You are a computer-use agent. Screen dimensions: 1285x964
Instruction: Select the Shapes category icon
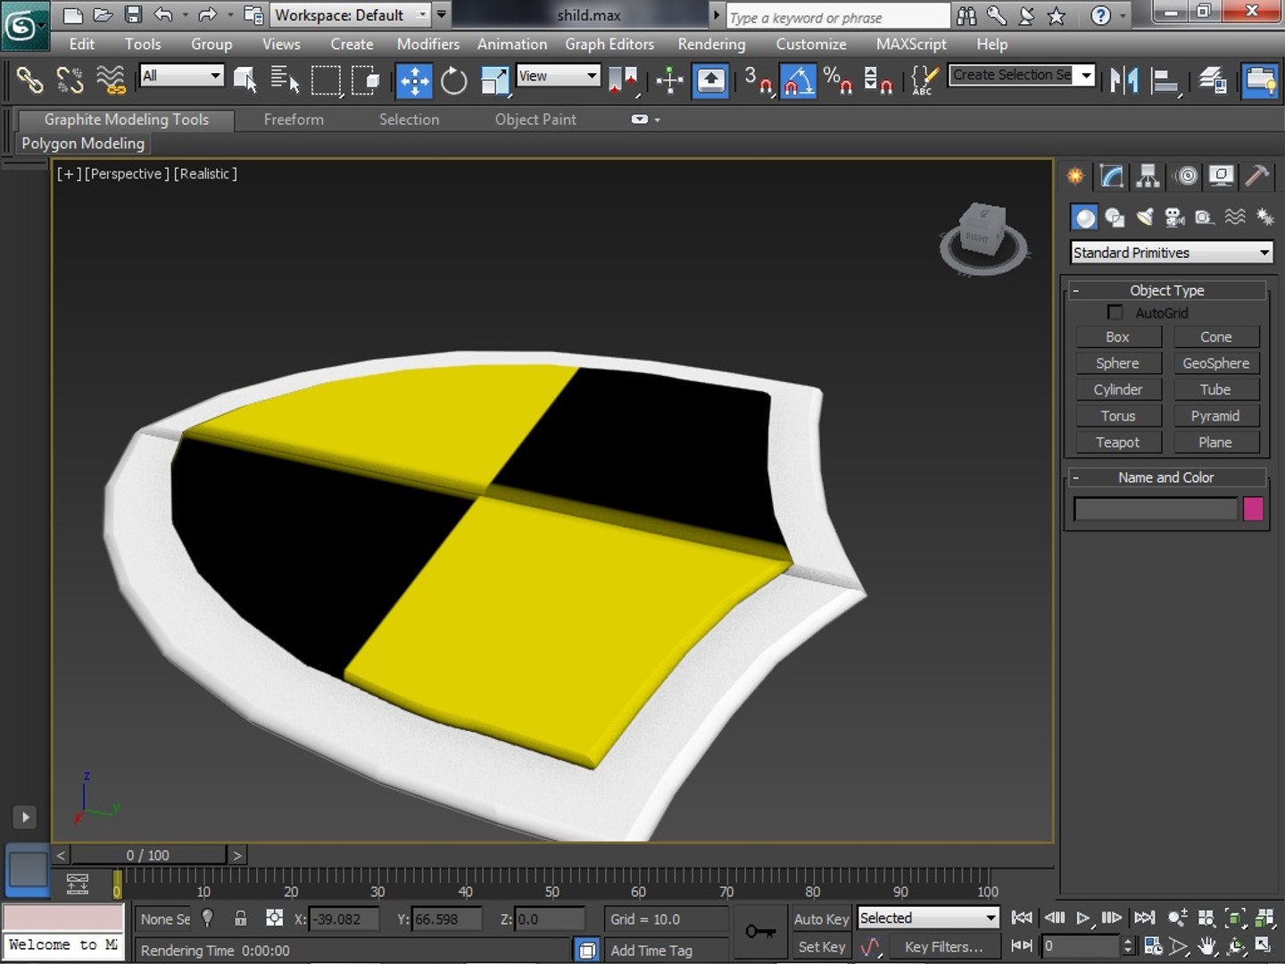(x=1115, y=217)
